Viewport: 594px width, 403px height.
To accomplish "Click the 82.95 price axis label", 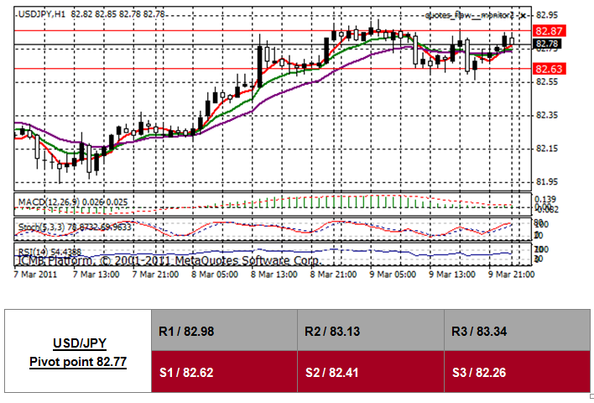I will pos(547,15).
